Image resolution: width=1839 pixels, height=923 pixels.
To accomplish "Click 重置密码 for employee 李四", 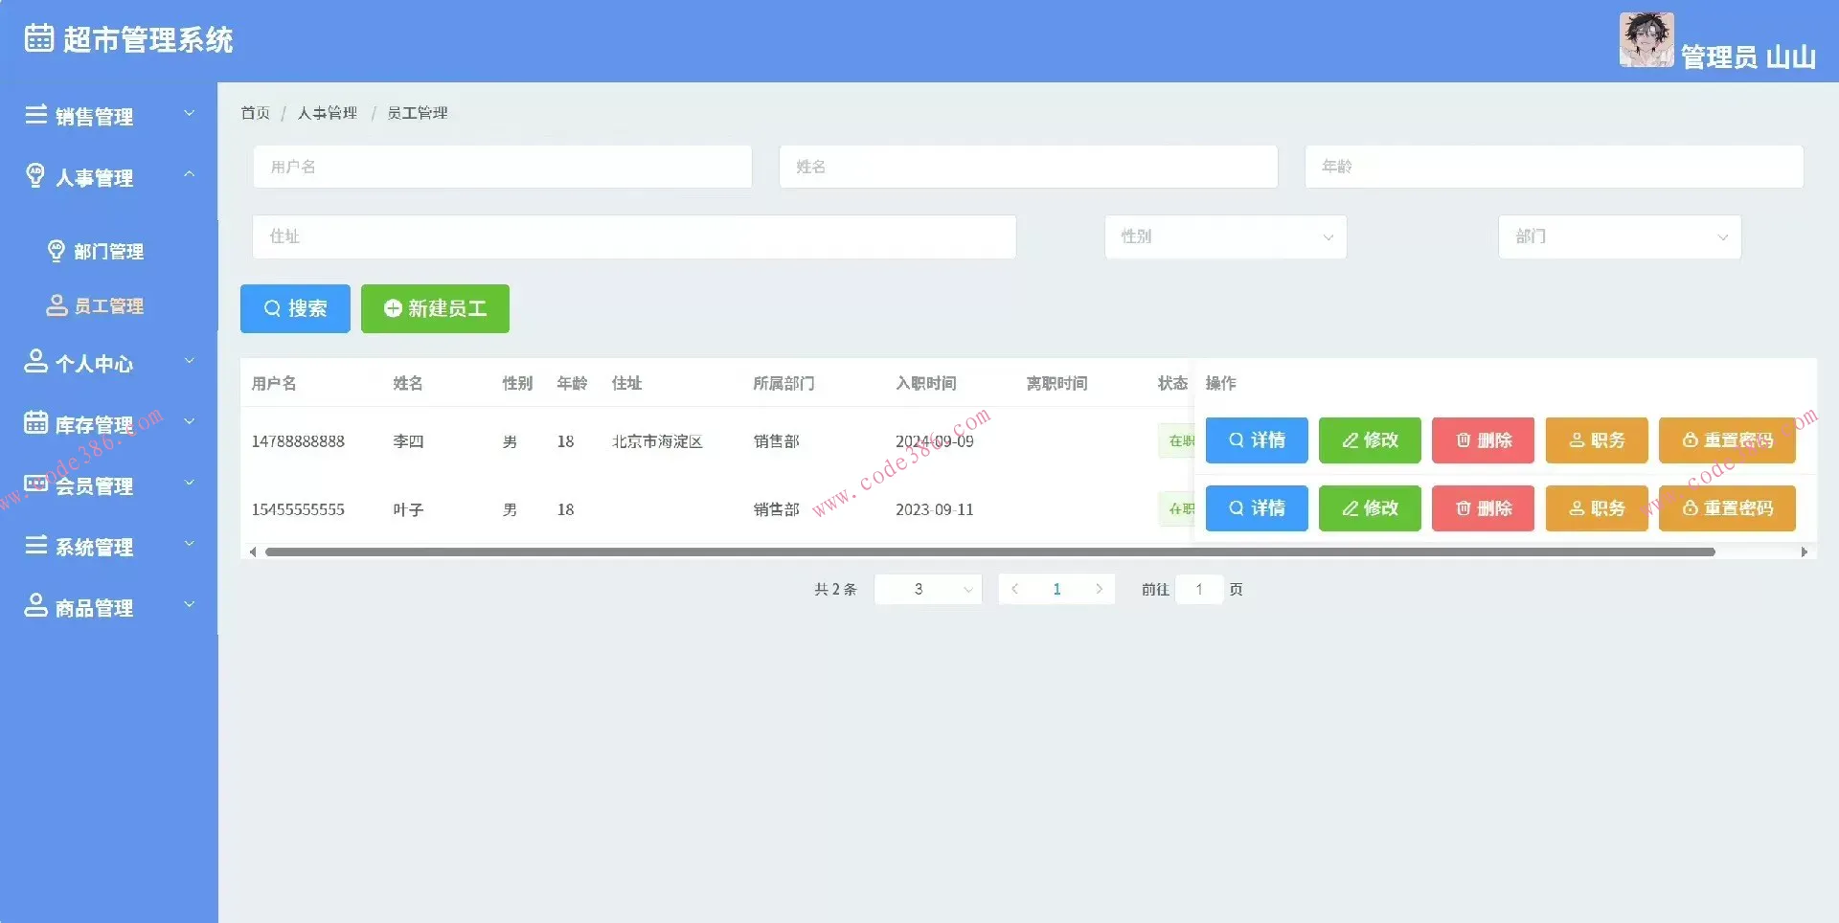I will (1726, 440).
